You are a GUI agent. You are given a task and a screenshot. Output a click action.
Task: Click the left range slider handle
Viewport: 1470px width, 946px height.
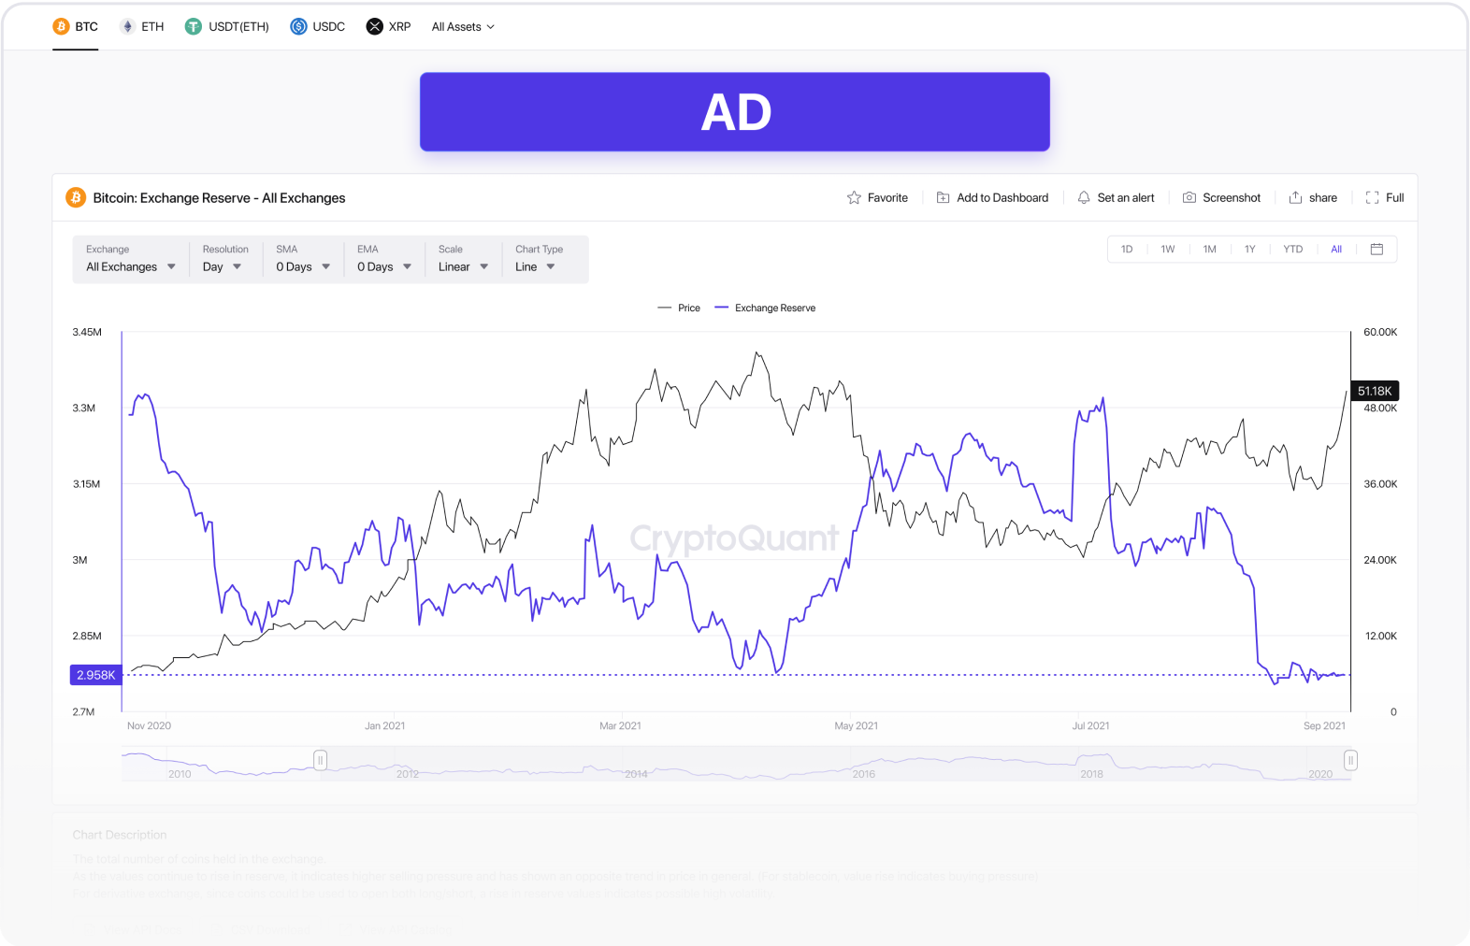[320, 760]
